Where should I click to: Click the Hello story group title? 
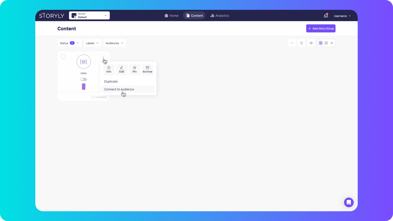click(84, 73)
